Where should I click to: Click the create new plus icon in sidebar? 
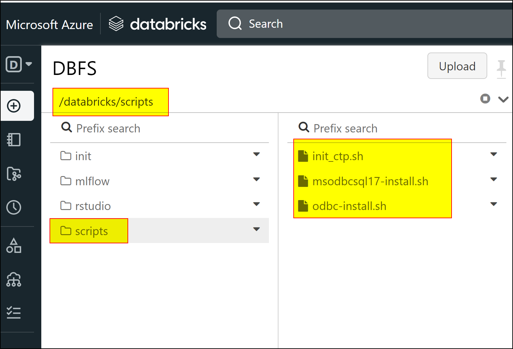click(x=14, y=106)
